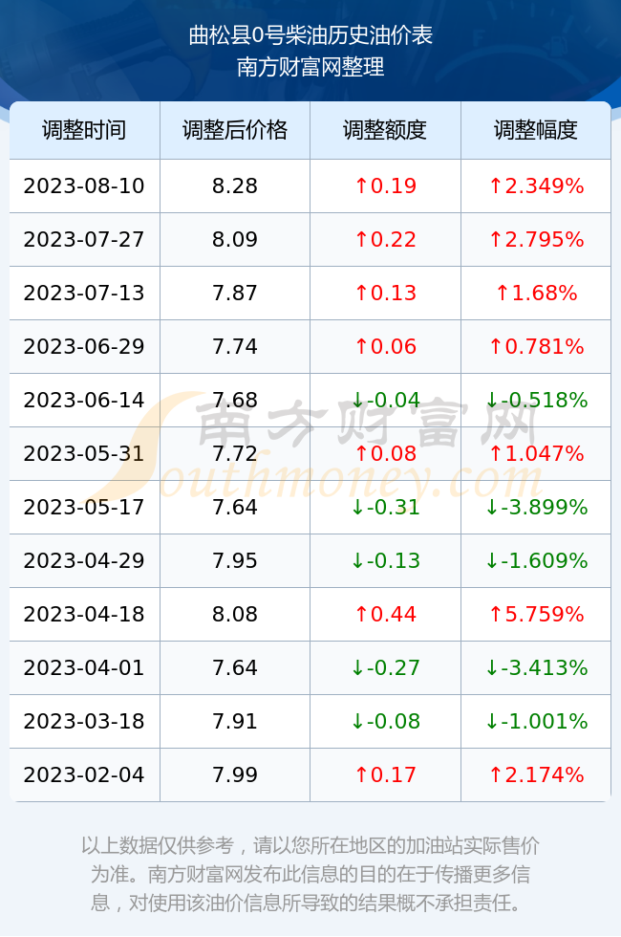Click the 调整后价格 column header
Image resolution: width=621 pixels, height=937 pixels.
coord(235,130)
